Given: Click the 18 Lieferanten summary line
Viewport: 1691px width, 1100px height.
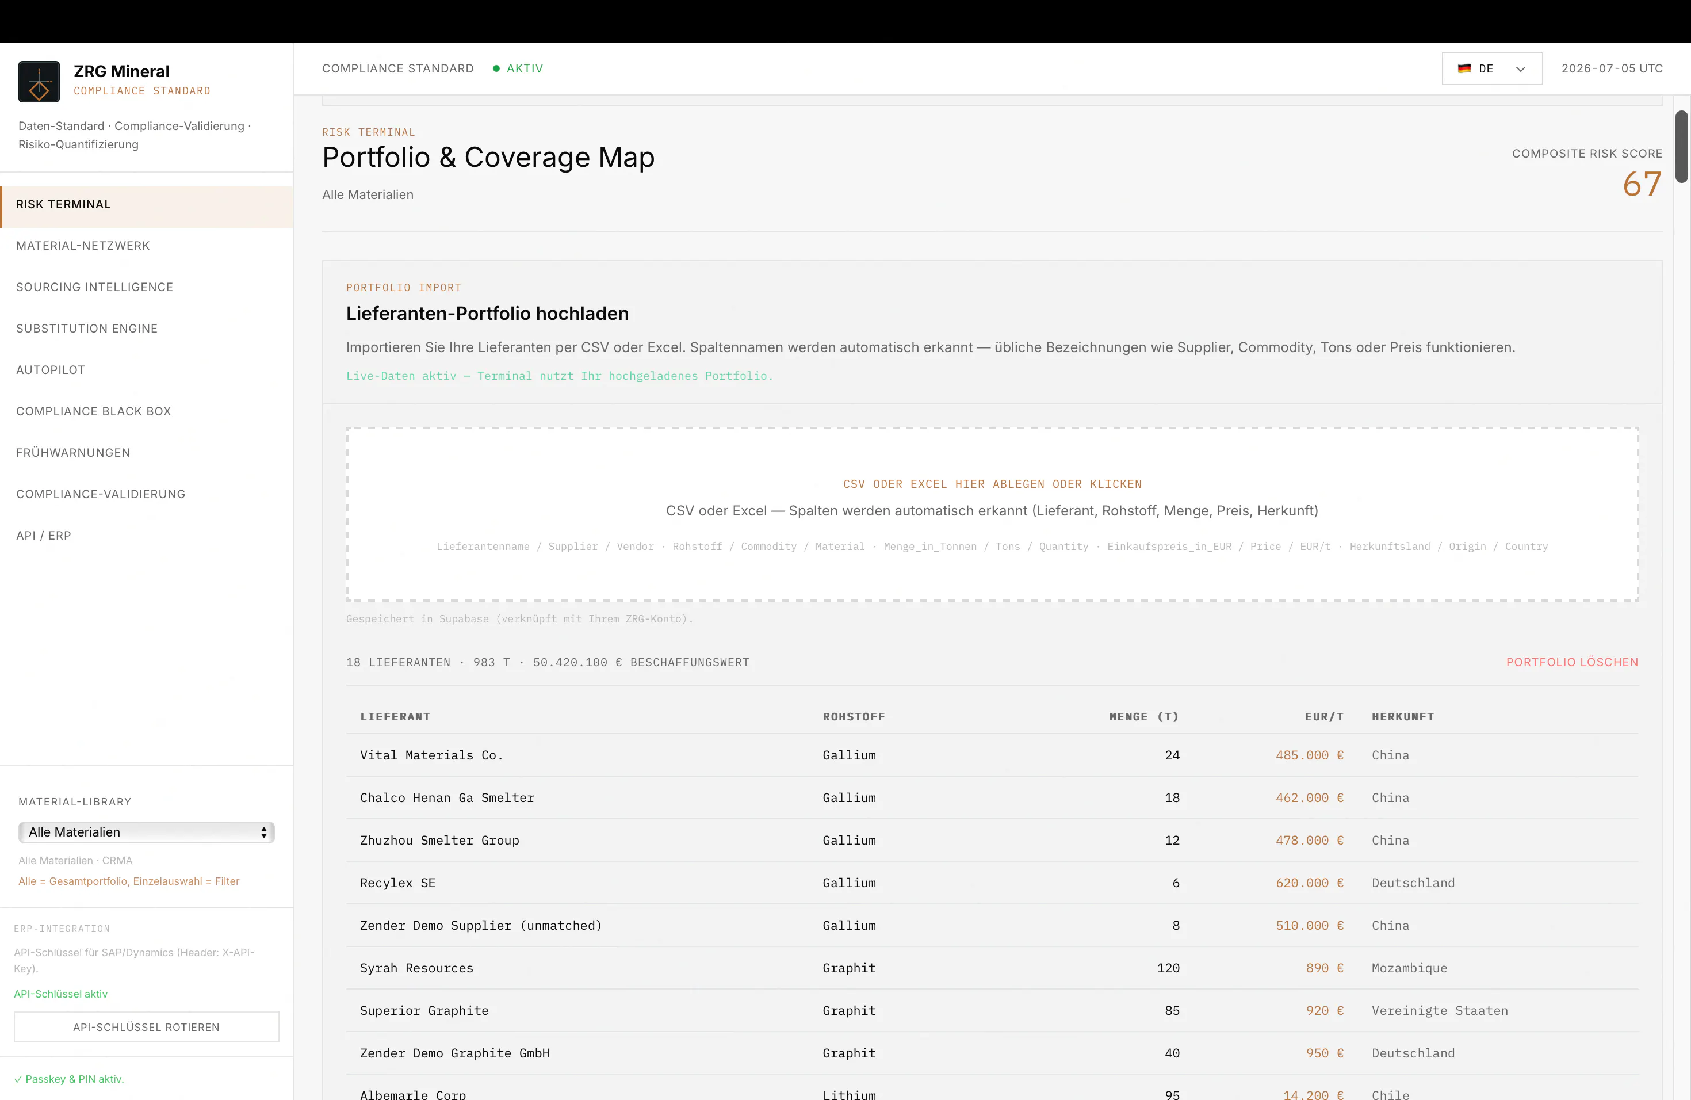Looking at the screenshot, I should pyautogui.click(x=548, y=663).
